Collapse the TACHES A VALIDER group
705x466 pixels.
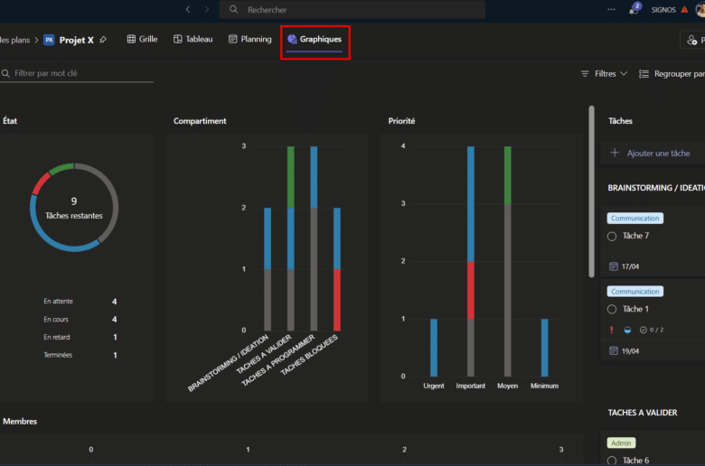(643, 412)
